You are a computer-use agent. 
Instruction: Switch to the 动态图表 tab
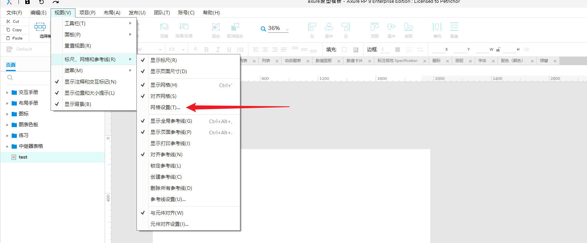coord(293,61)
